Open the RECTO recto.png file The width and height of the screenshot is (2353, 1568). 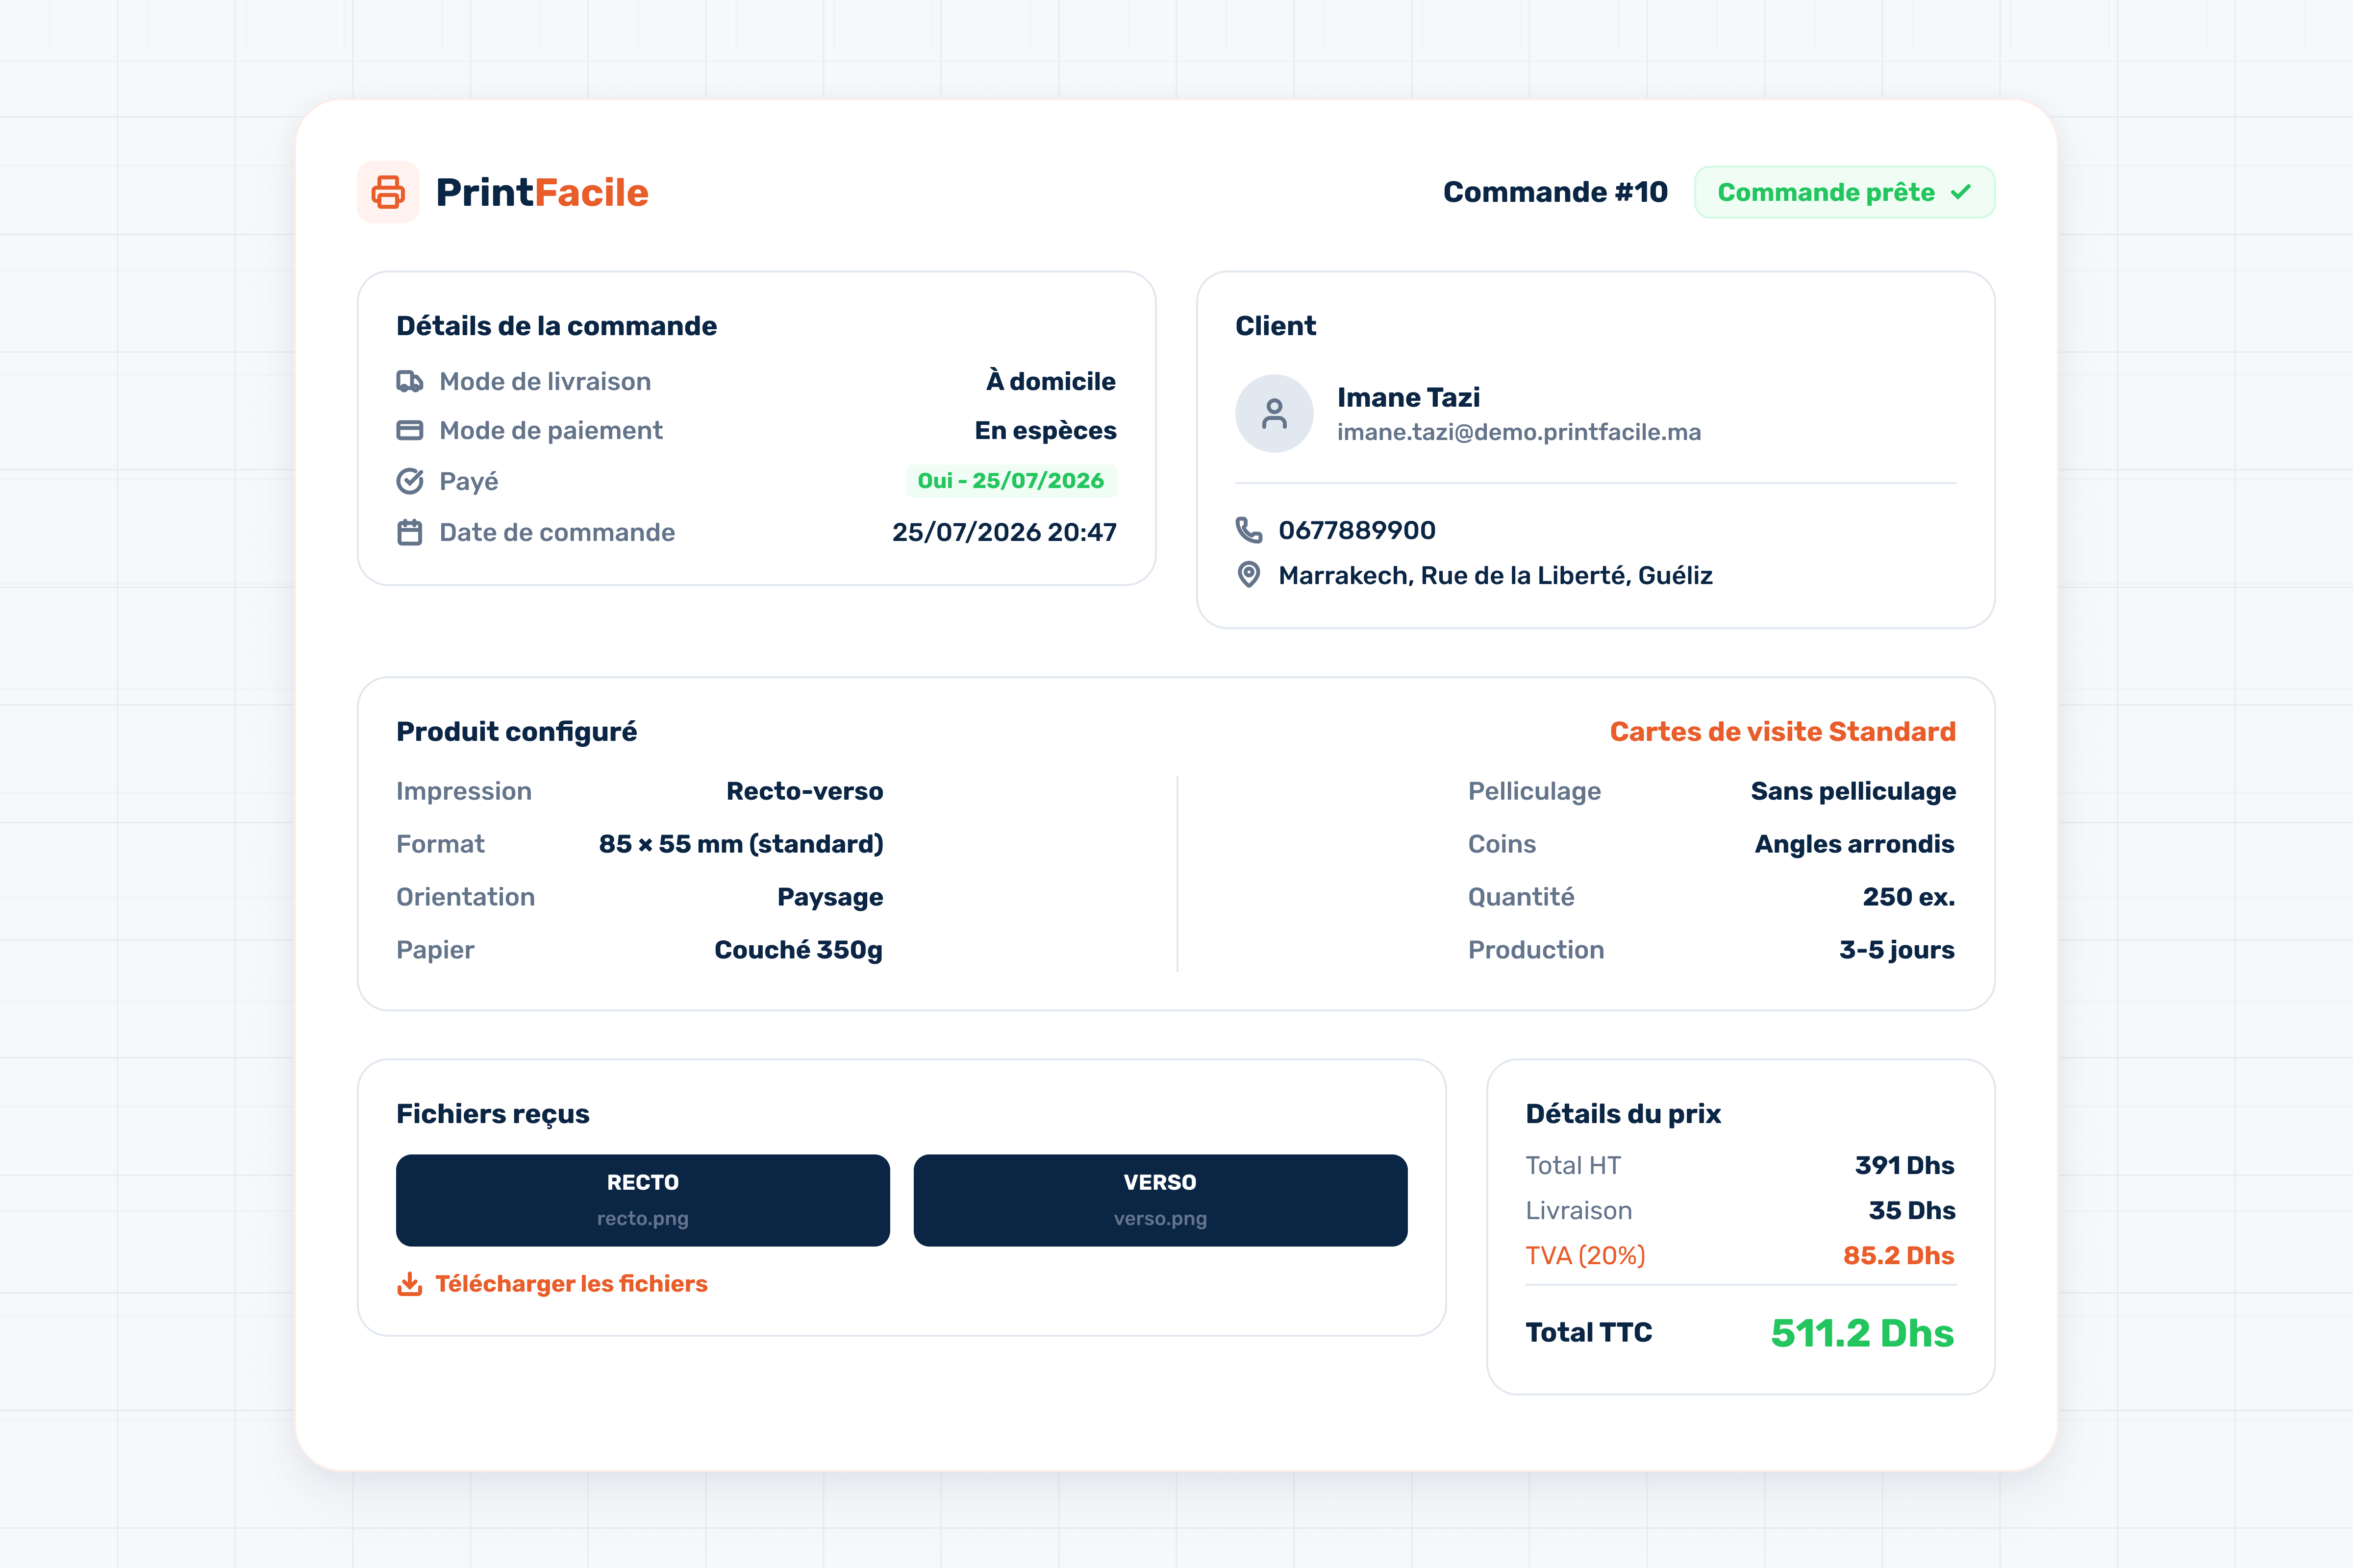643,1200
